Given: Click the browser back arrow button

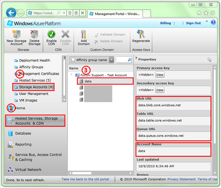Looking at the screenshot, I should (x=11, y=13).
